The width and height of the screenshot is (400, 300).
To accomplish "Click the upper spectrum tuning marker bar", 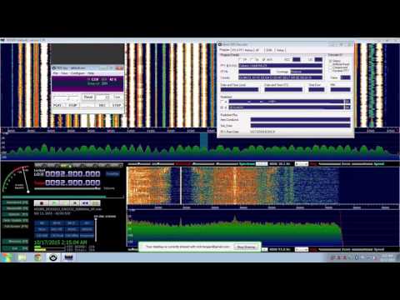I will click(x=204, y=142).
